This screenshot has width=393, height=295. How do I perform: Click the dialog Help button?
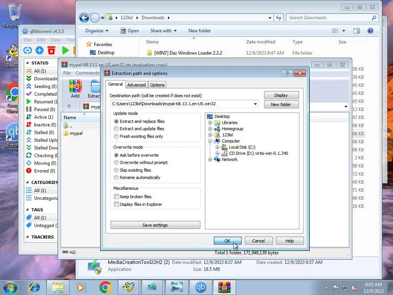pyautogui.click(x=290, y=241)
